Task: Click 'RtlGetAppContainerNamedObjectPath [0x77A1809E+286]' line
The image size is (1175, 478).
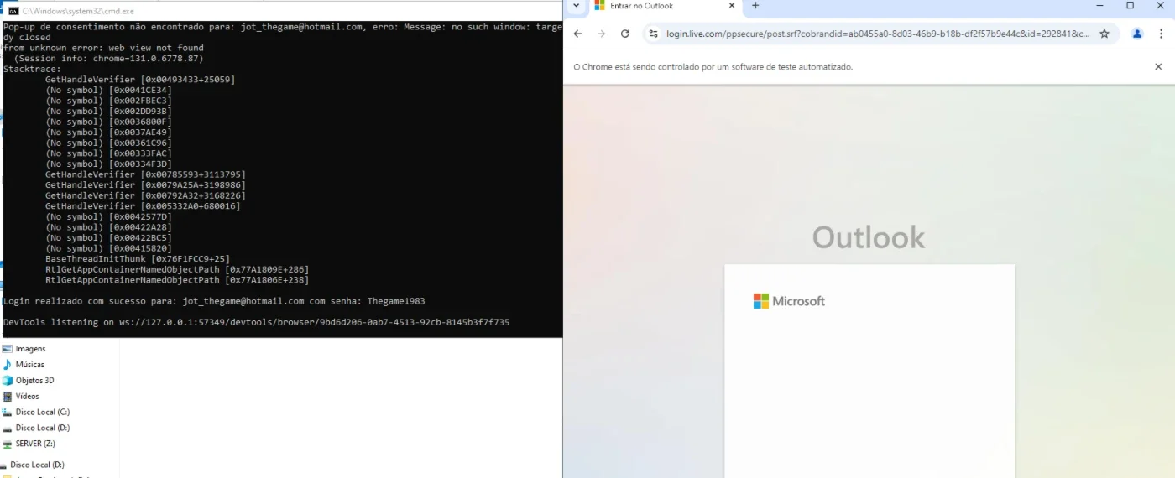Action: pos(177,269)
